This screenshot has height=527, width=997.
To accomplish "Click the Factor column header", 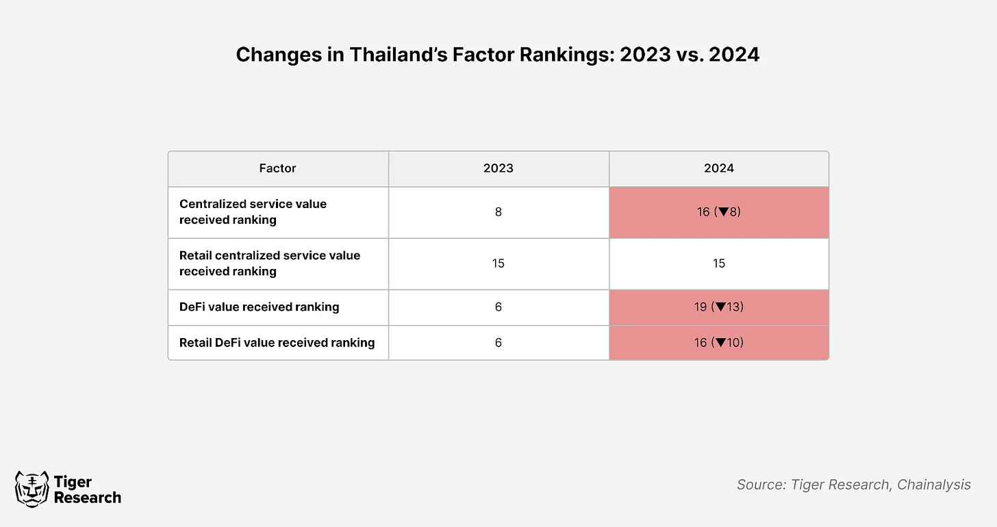I will pyautogui.click(x=277, y=168).
